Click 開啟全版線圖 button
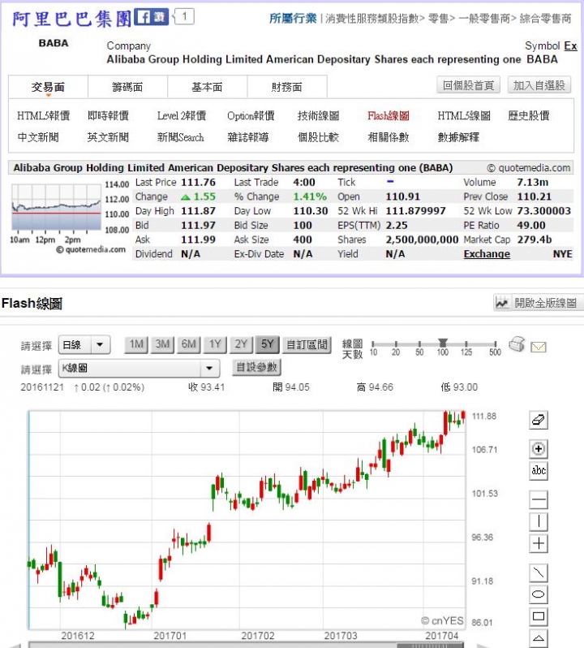 539,303
